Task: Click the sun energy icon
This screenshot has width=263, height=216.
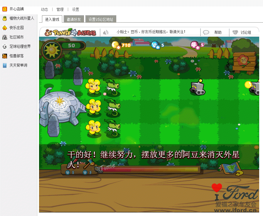Action: pyautogui.click(x=52, y=50)
